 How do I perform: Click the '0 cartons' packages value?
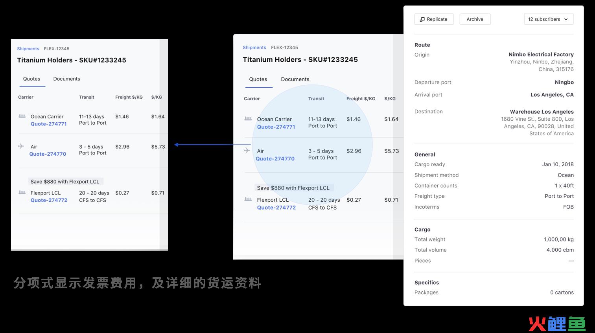pos(562,293)
